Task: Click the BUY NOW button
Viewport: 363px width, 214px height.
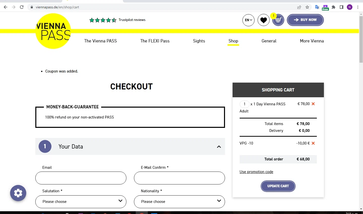Action: 305,20
